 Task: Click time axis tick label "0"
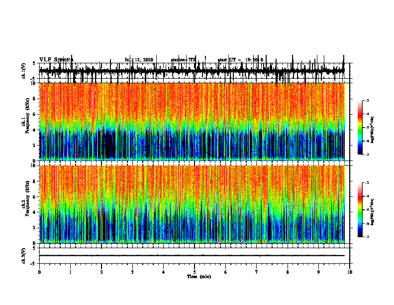39,272
